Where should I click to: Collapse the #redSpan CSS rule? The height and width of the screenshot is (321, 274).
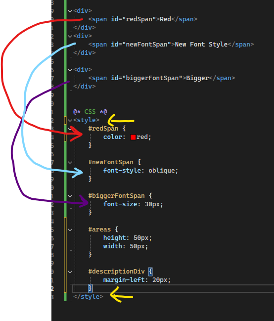pyautogui.click(x=70, y=129)
